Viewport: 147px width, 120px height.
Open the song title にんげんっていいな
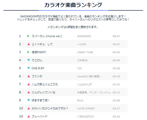(x=43, y=92)
